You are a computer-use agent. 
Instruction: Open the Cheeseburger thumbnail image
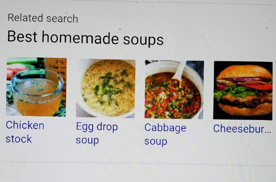[x=243, y=91]
